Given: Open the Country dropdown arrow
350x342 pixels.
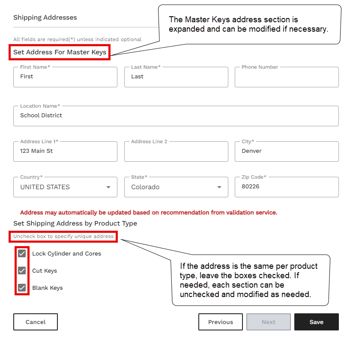Looking at the screenshot, I should click(108, 187).
